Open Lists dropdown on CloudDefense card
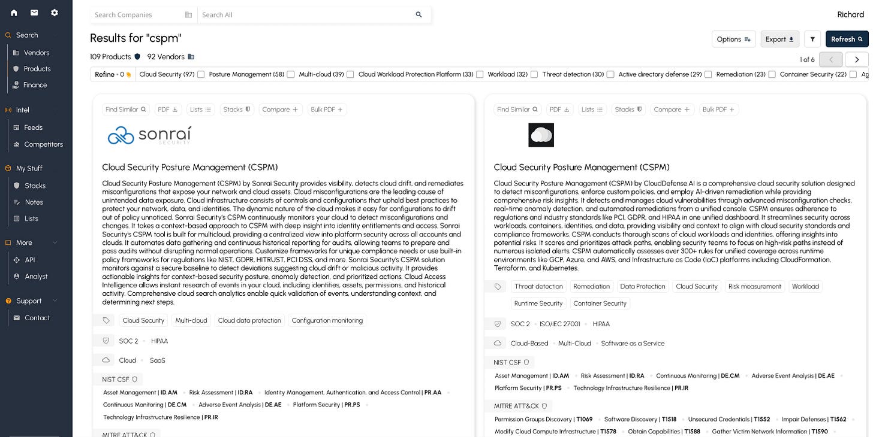Viewport: 873px width, 437px height. point(592,110)
